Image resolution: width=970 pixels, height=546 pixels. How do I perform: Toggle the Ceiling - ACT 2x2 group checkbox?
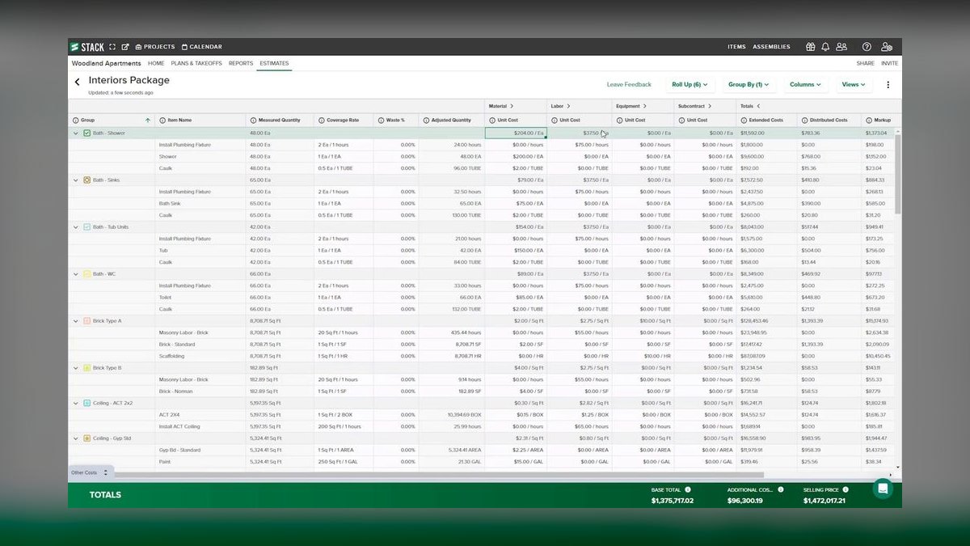(87, 403)
